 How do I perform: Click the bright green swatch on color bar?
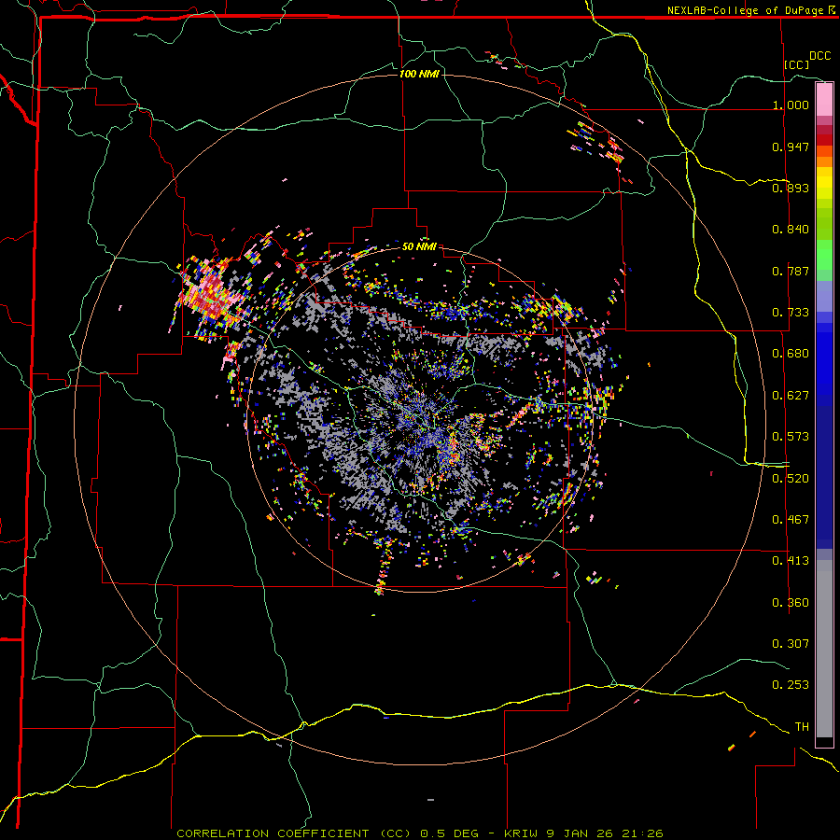click(x=824, y=255)
